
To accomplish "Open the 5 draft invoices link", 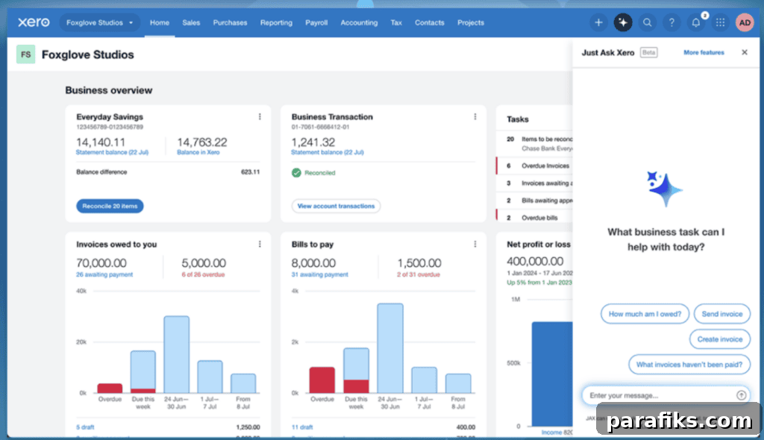I will coord(85,427).
